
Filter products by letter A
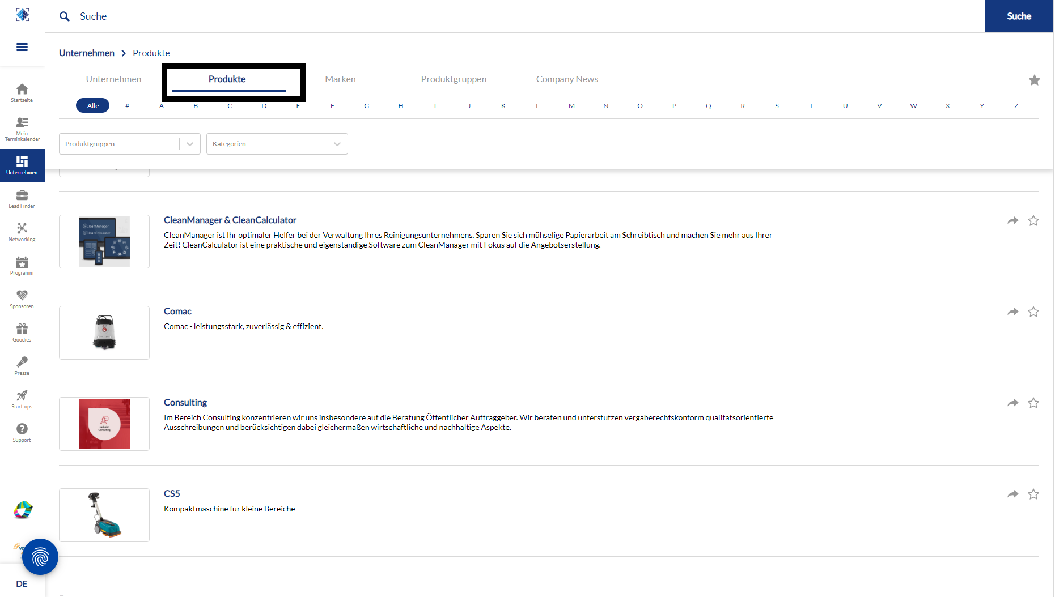pyautogui.click(x=162, y=106)
